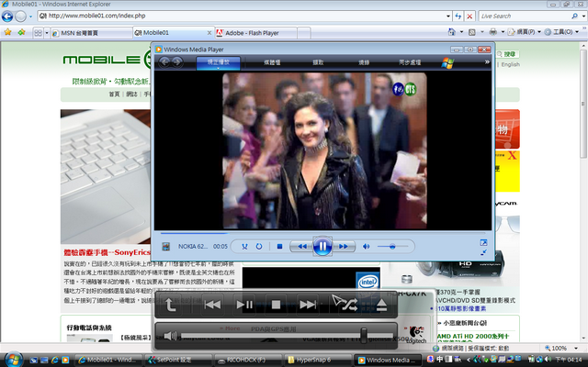Image resolution: width=588 pixels, height=367 pixels.
Task: Pause playback in Windows Media Player
Action: pos(322,247)
